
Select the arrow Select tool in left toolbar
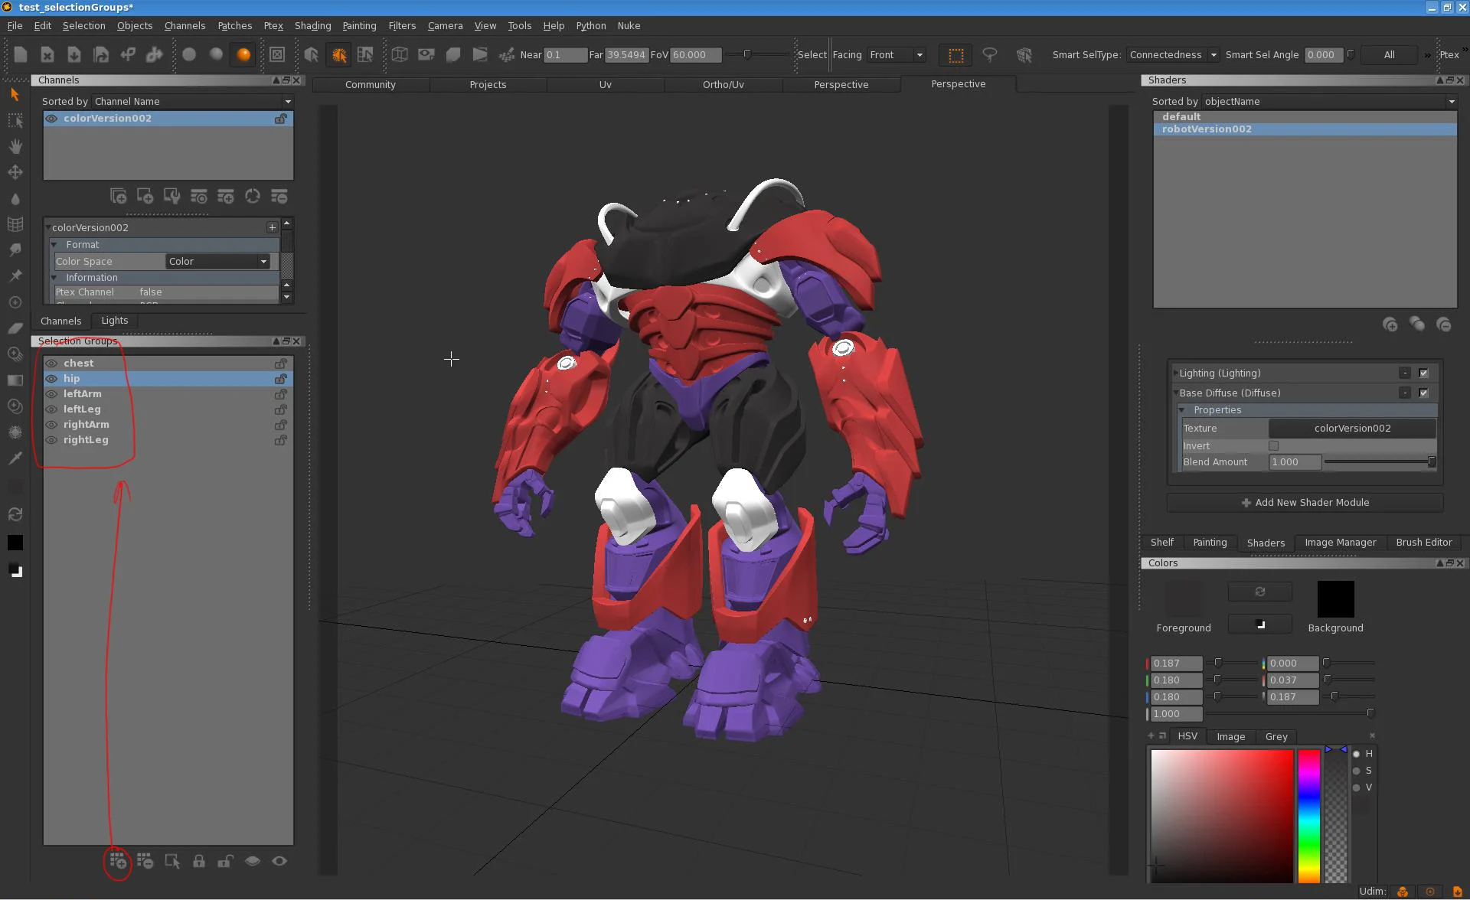[15, 94]
